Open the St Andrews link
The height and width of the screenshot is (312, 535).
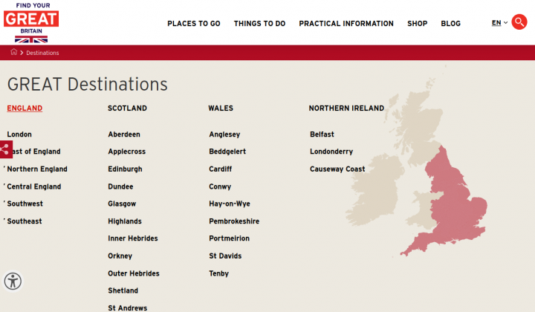coord(128,308)
